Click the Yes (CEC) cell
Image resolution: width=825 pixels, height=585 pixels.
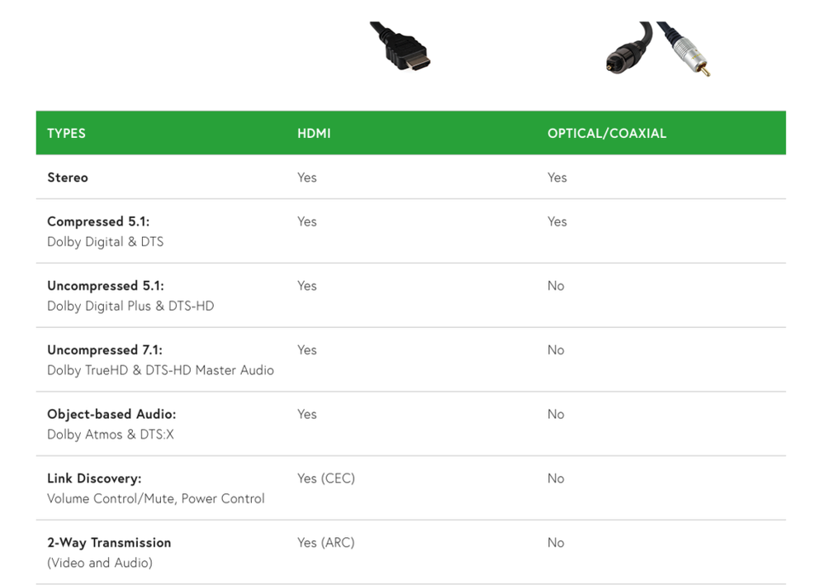click(x=325, y=478)
